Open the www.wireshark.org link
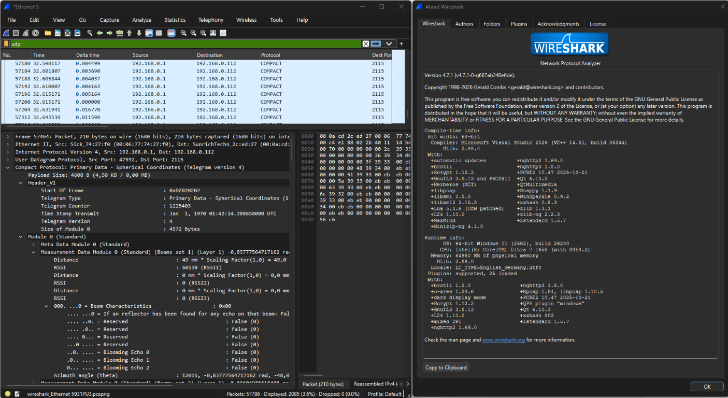Viewport: 728px width, 398px height. [x=504, y=340]
